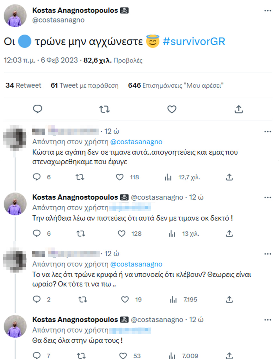Image resolution: width=279 pixels, height=359 pixels.
Task: Open the #survivorGR hashtag
Action: pyautogui.click(x=194, y=42)
